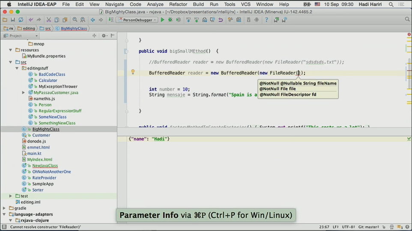Open the PersonDebugger run configuration dropdown
Image resolution: width=412 pixels, height=231 pixels.
137,20
